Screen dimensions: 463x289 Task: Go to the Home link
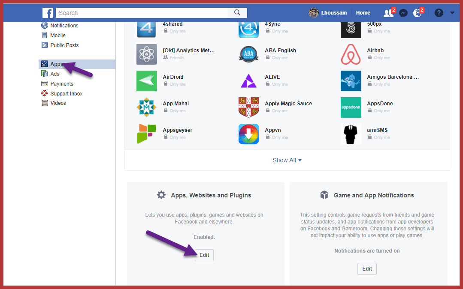[x=363, y=13]
